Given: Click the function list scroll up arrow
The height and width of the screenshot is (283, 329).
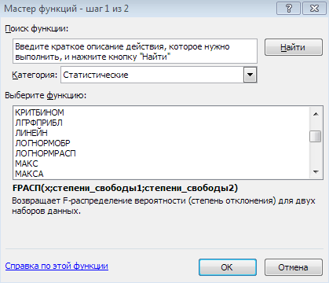Looking at the screenshot, I should 316,114.
